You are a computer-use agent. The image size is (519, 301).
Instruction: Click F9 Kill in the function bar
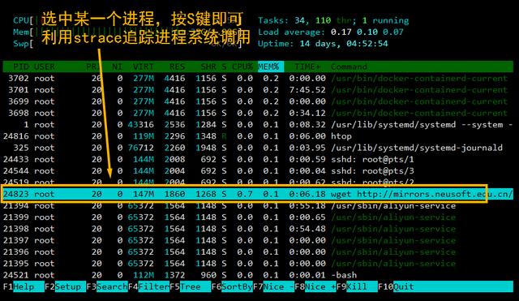tap(357, 286)
